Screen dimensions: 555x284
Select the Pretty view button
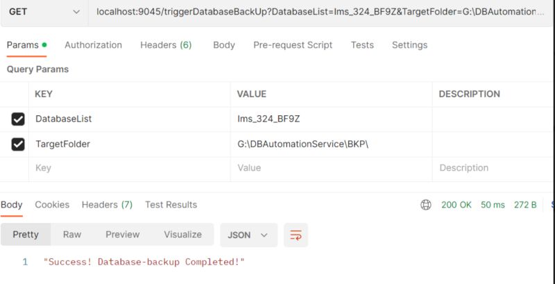point(26,235)
